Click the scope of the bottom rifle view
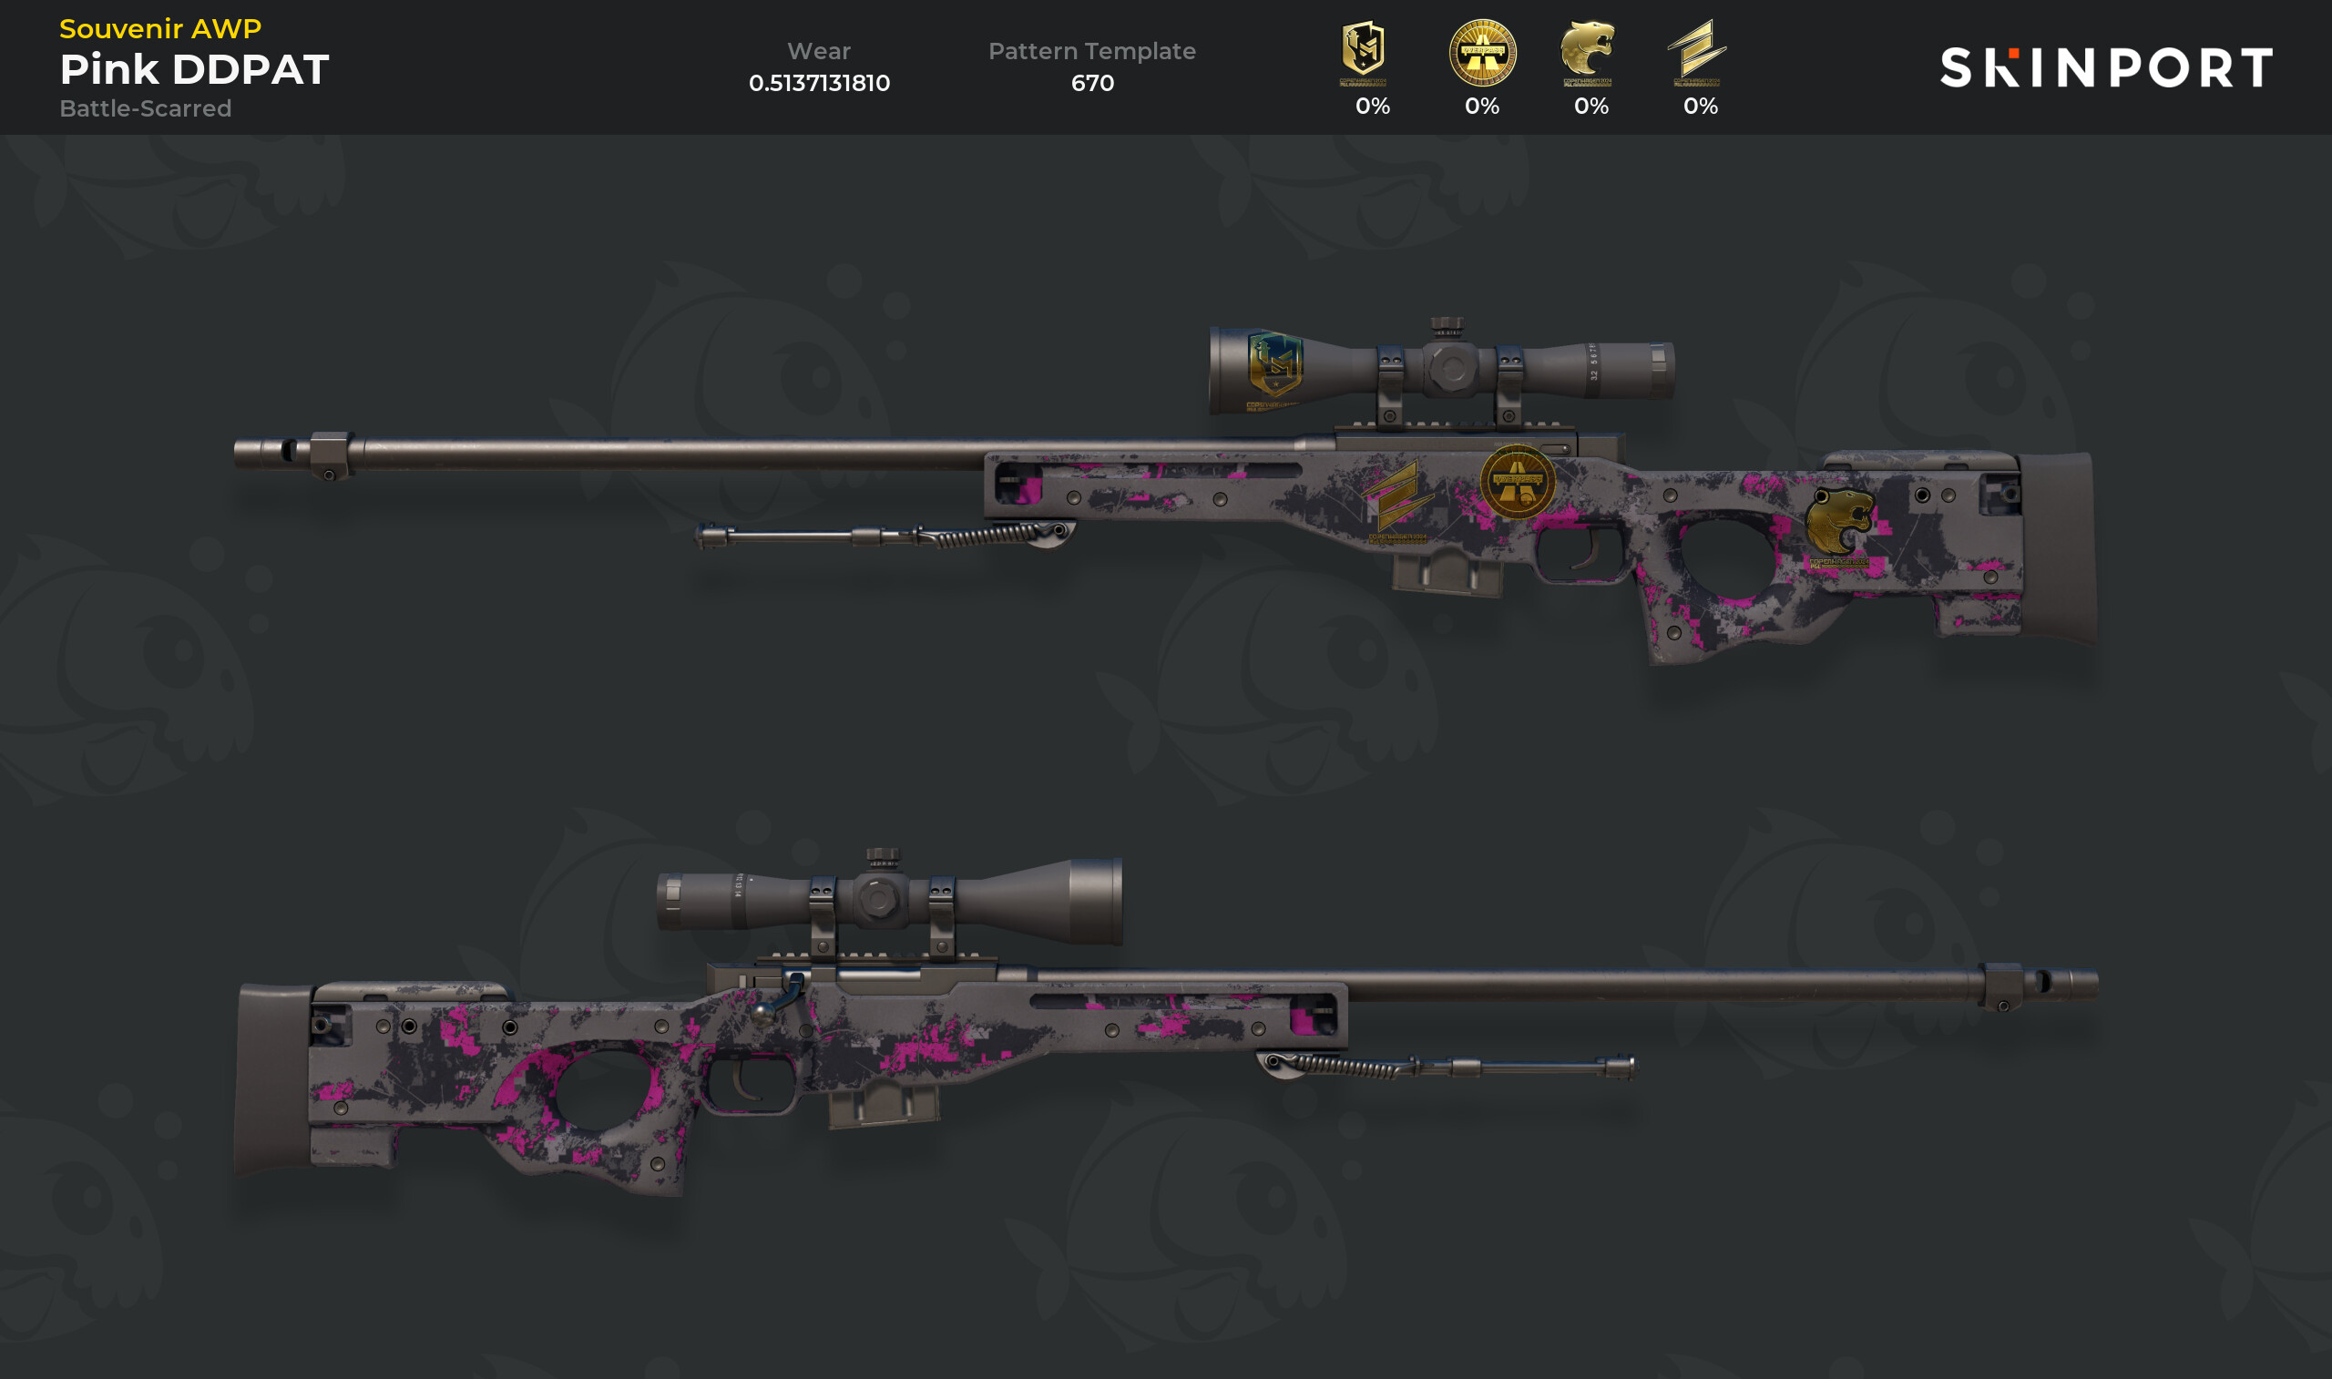Screen dimensions: 2332x1379 point(889,899)
